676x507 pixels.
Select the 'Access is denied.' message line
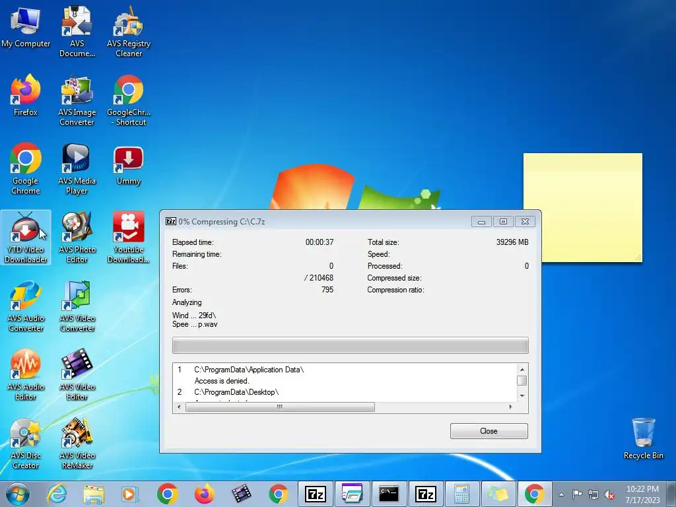click(222, 381)
